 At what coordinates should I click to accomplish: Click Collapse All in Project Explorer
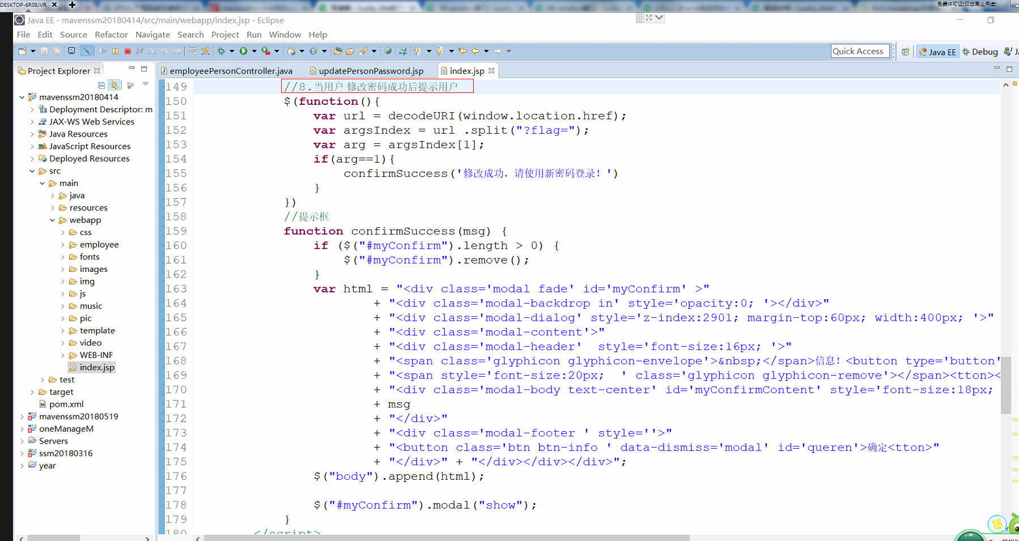pos(101,85)
